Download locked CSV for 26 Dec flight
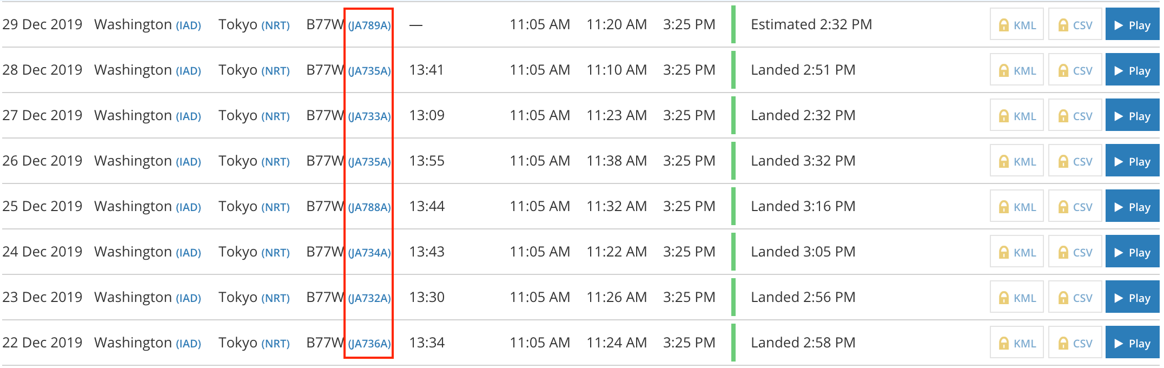The image size is (1164, 368). (x=1075, y=161)
